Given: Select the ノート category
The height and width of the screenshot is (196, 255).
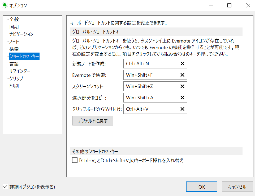Looking at the screenshot, I should click(x=14, y=41).
